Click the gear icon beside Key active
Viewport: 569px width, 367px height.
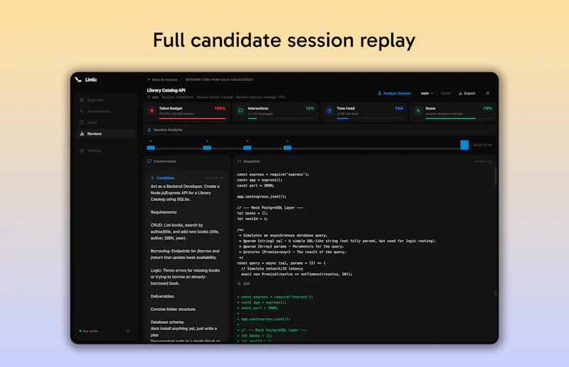click(128, 331)
